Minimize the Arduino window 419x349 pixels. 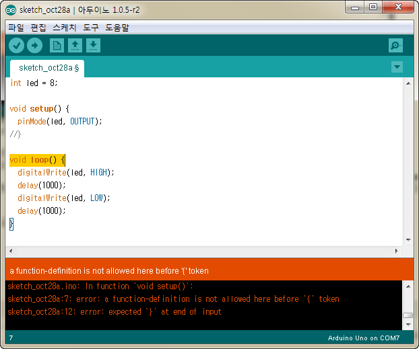click(x=355, y=7)
